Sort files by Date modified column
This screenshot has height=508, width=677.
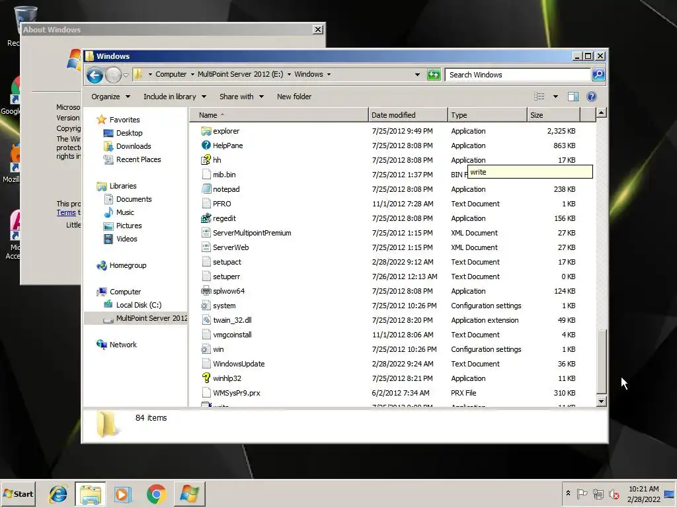tap(408, 115)
